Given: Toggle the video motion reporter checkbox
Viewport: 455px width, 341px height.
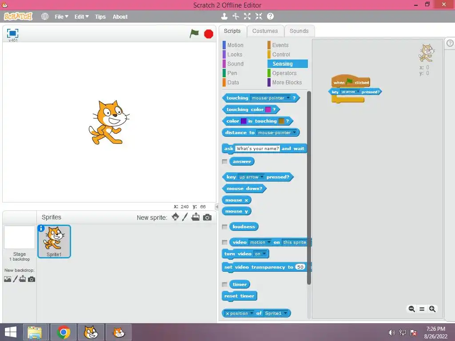Looking at the screenshot, I should point(224,242).
